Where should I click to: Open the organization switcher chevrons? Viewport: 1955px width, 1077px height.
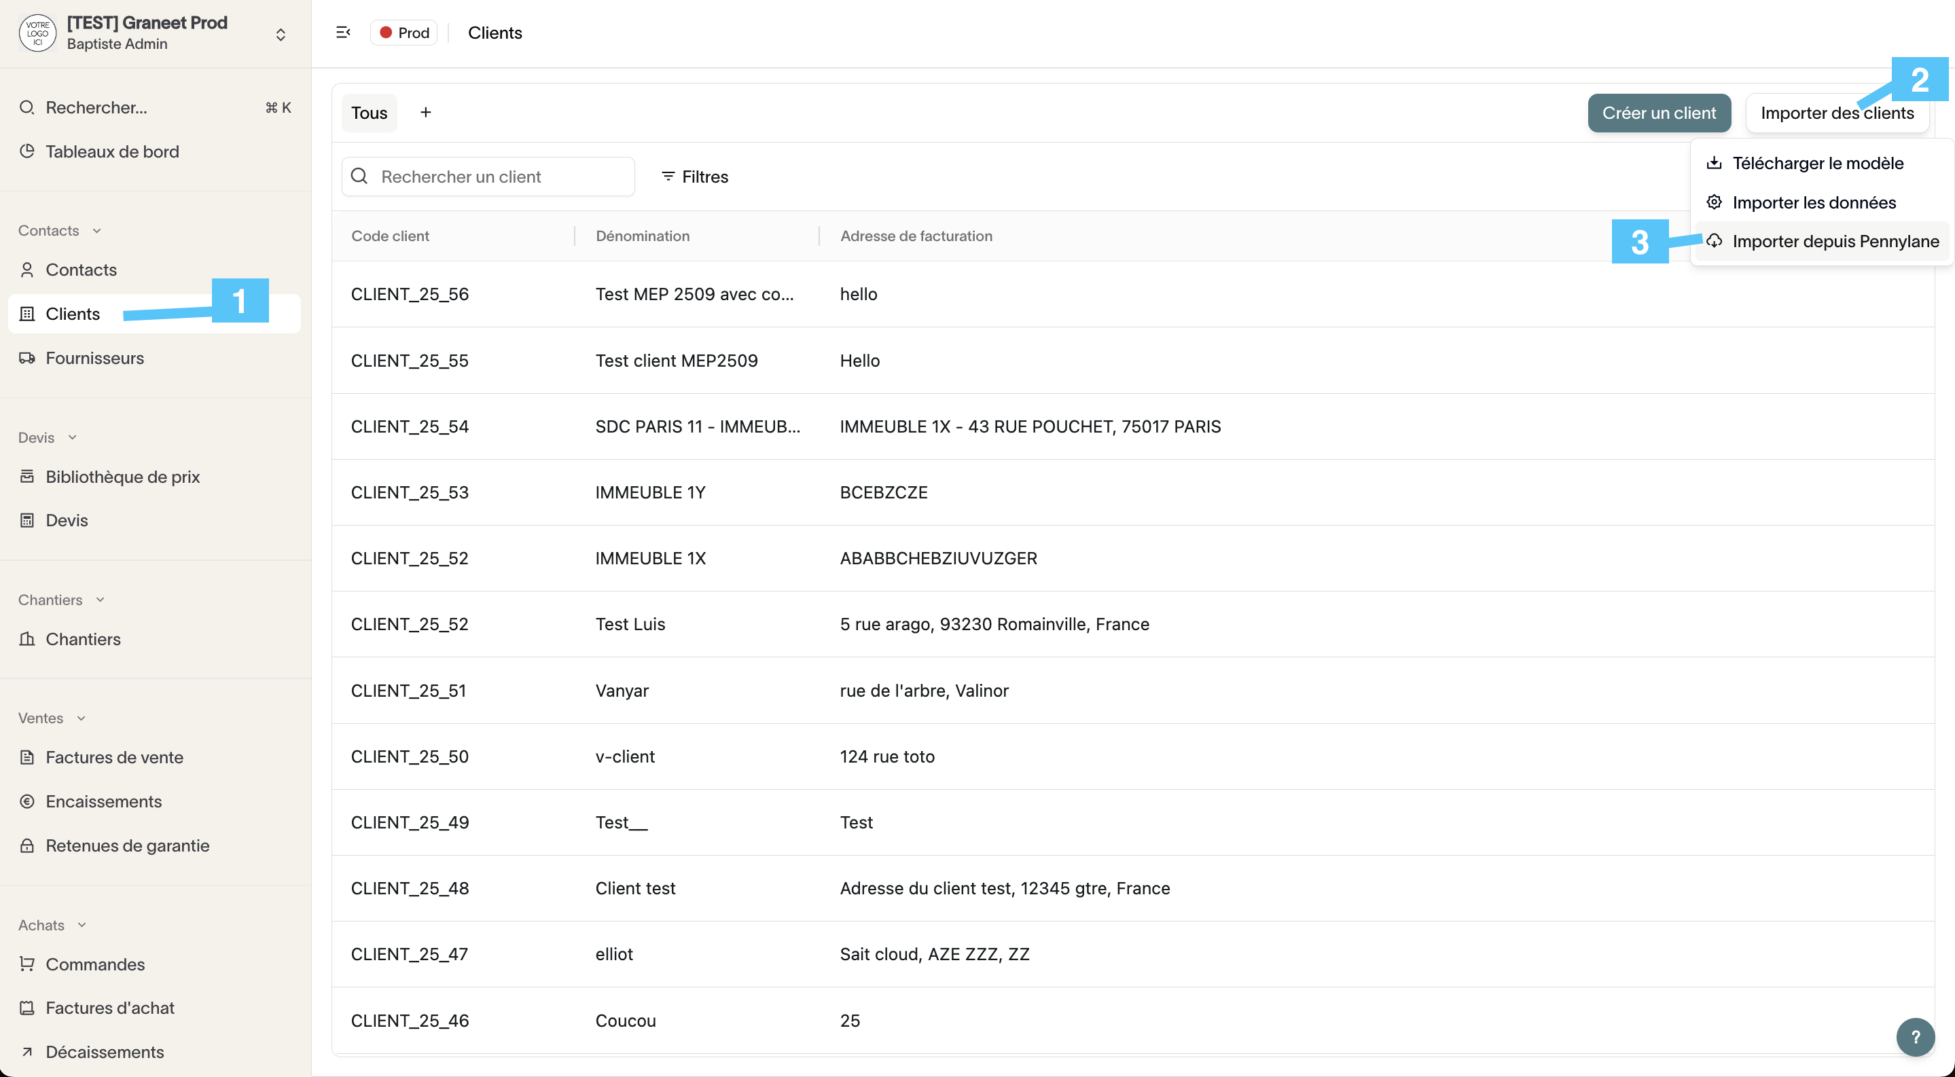click(x=280, y=34)
